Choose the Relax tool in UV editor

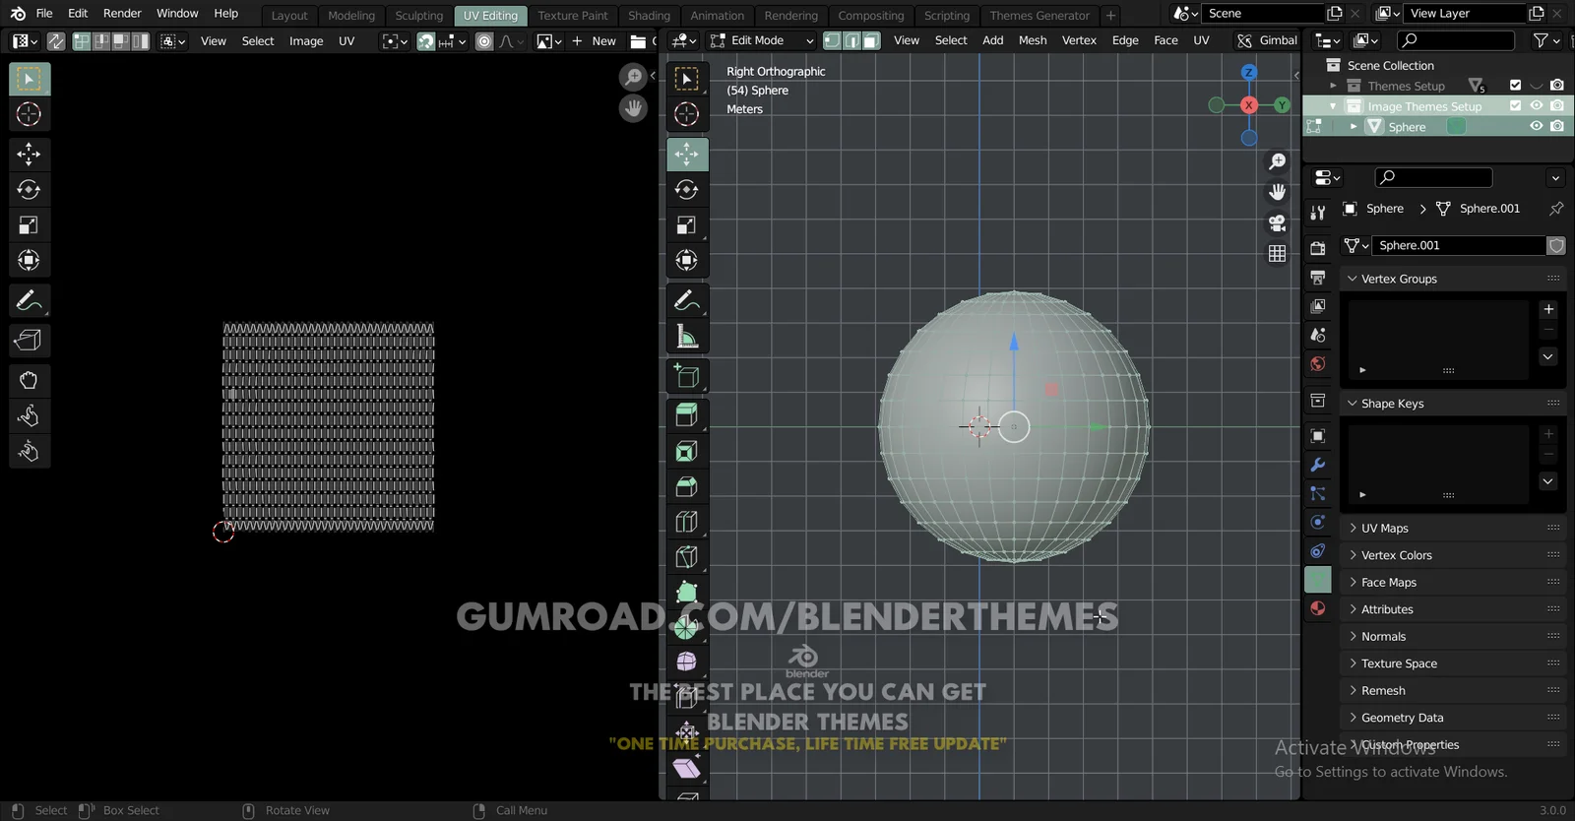[x=29, y=416]
